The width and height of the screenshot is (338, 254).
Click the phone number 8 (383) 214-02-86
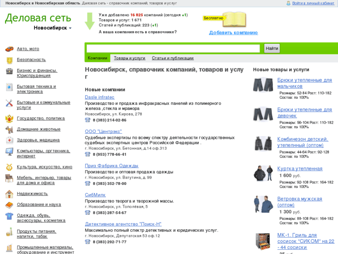click(x=110, y=120)
